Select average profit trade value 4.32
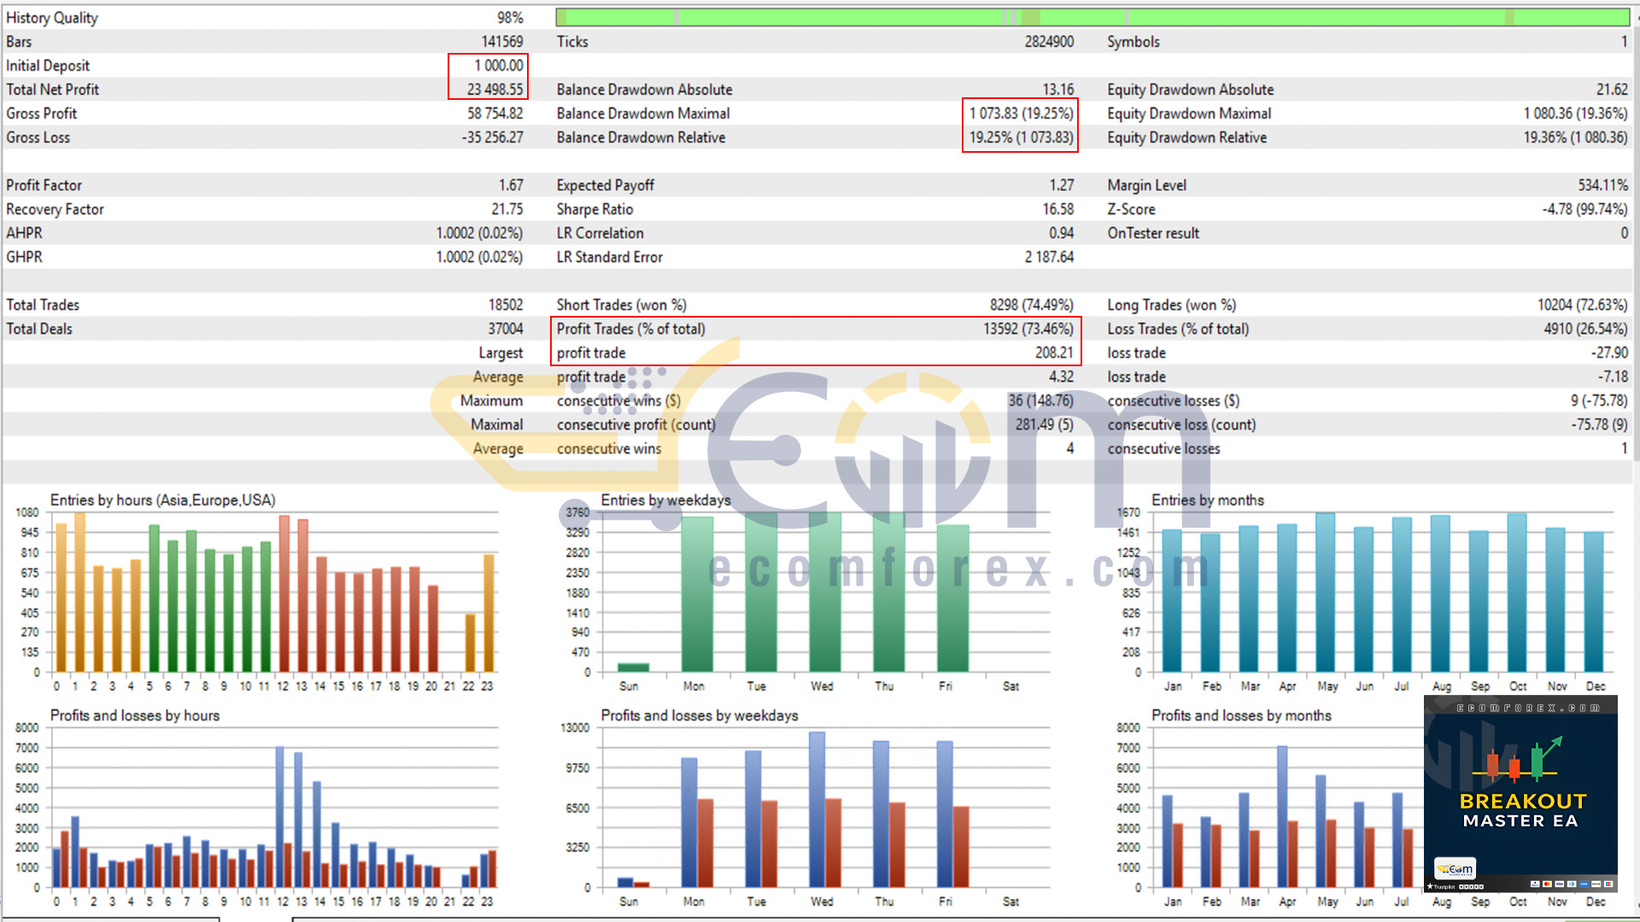Screen dimensions: 1640x922 pyautogui.click(x=1062, y=376)
